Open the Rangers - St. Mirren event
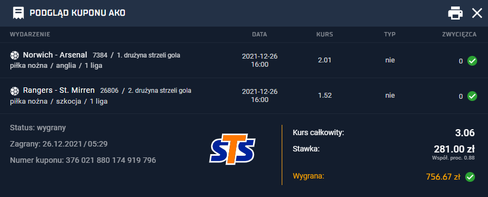488x197 pixels. pyautogui.click(x=59, y=91)
